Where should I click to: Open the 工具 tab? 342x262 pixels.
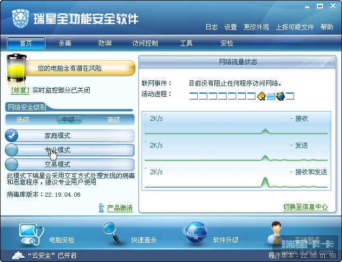coord(186,43)
